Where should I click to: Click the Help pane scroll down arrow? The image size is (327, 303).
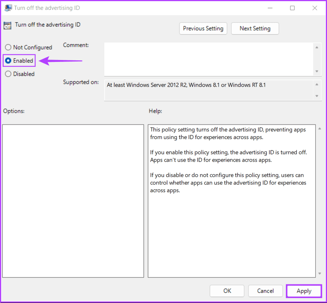tap(319, 273)
